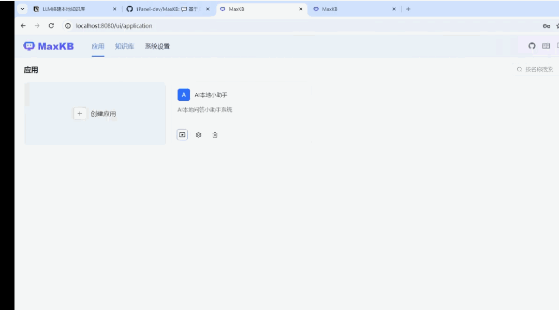Click the blue A avatar of AI本地小助手

click(x=184, y=95)
